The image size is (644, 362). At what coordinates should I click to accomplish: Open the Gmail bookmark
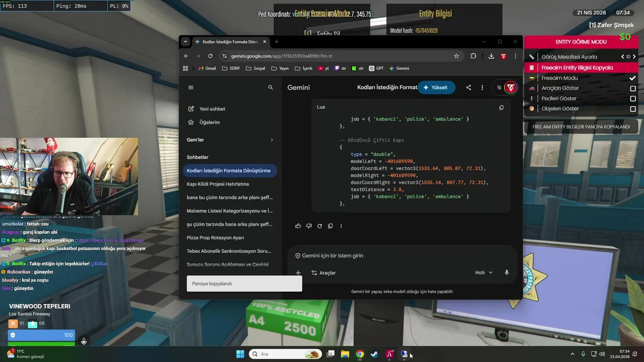tap(207, 68)
